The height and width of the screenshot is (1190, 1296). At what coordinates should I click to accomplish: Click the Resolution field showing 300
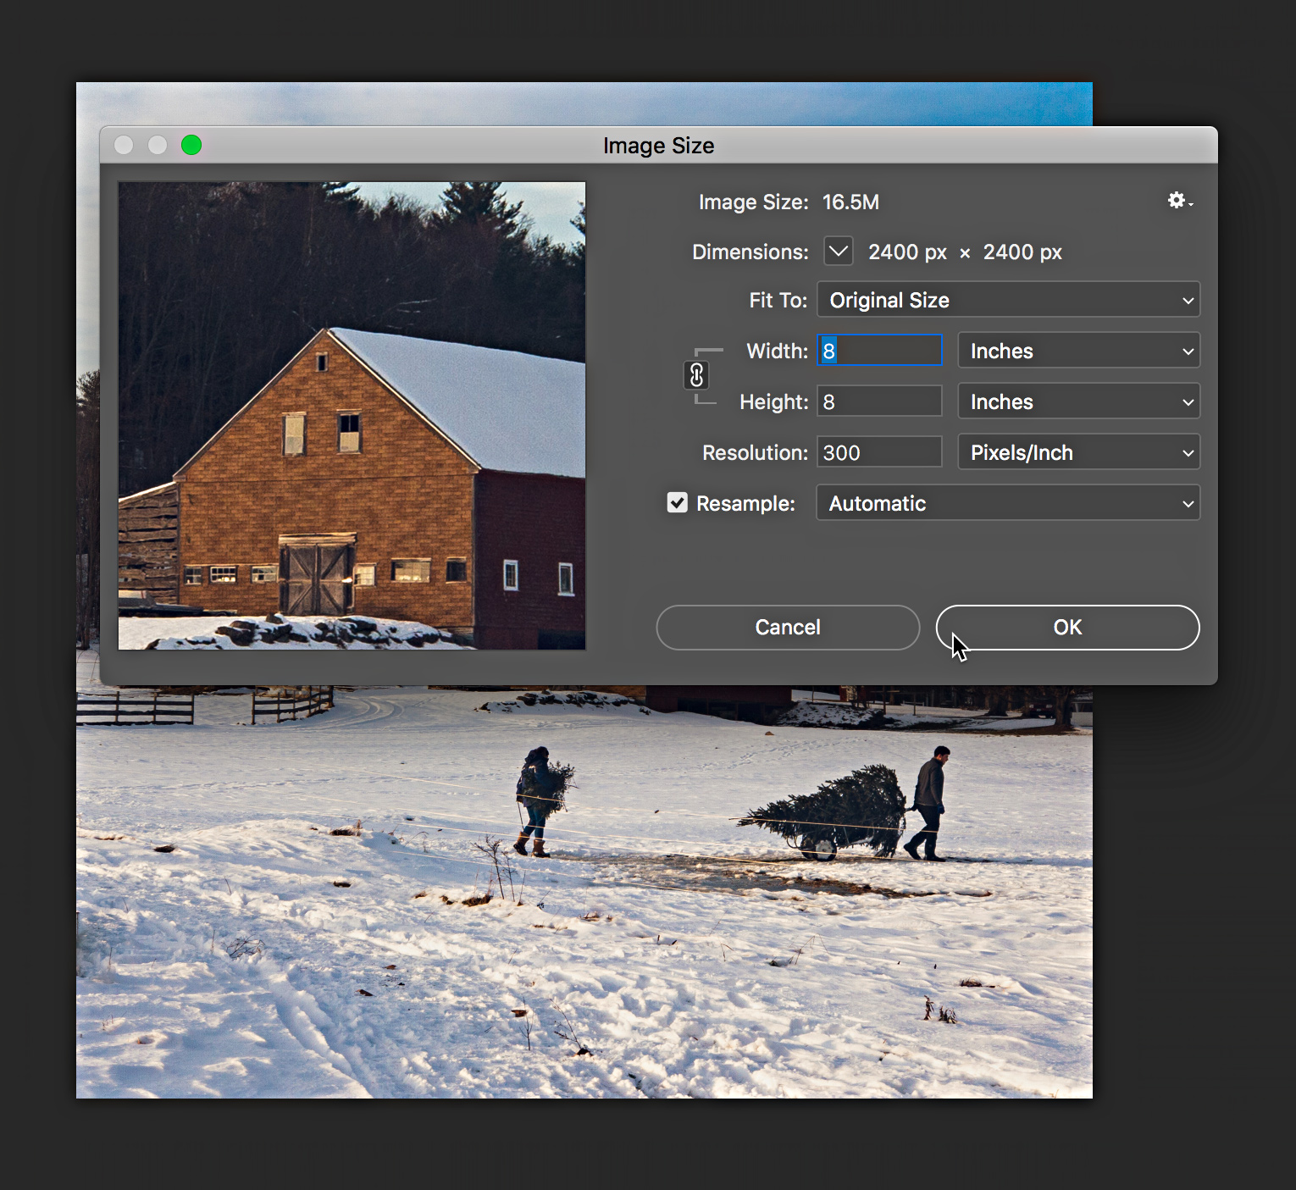click(x=878, y=451)
